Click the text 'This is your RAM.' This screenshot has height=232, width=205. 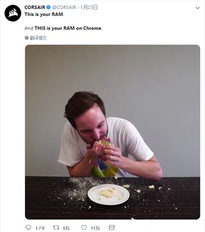[44, 14]
